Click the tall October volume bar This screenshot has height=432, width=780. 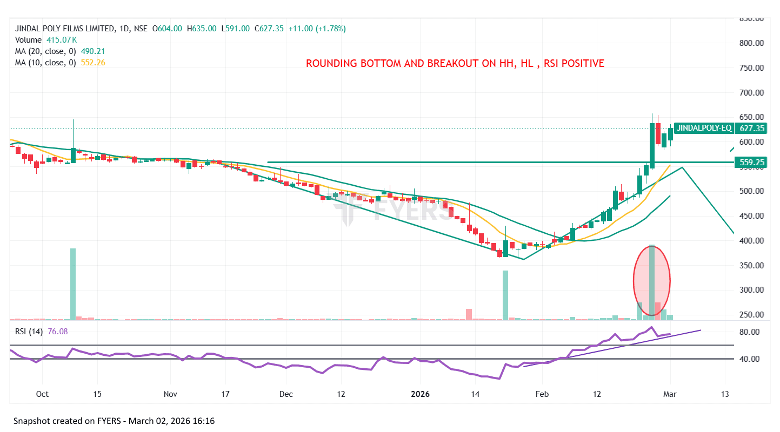coord(73,285)
